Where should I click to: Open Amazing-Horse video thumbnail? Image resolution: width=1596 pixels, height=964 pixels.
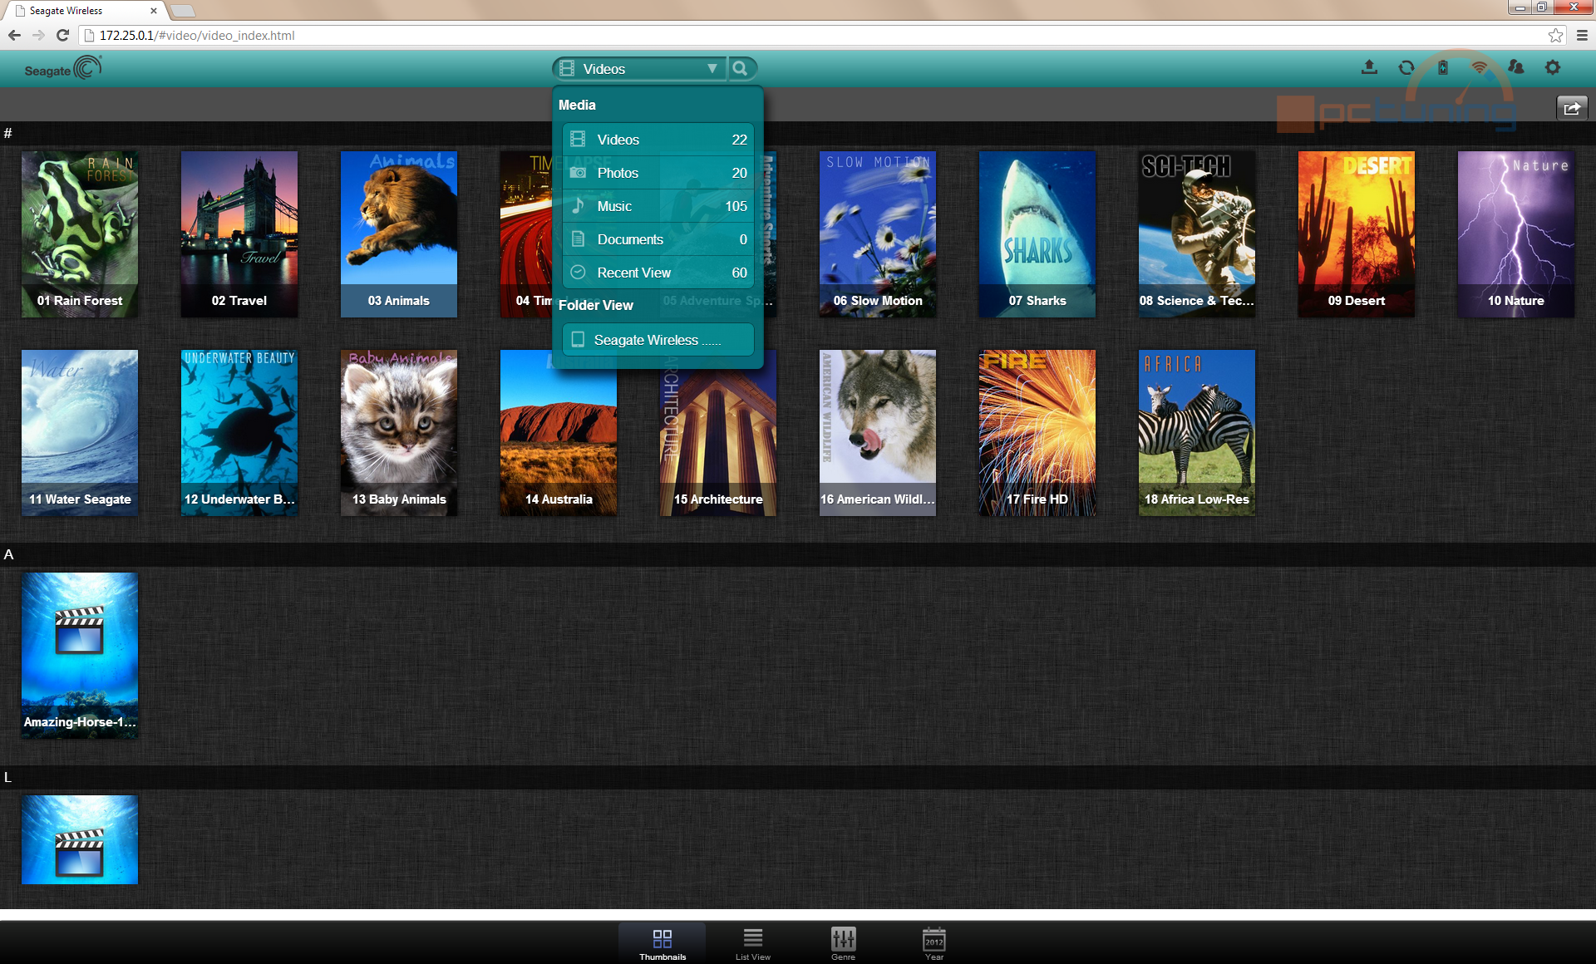tap(80, 655)
